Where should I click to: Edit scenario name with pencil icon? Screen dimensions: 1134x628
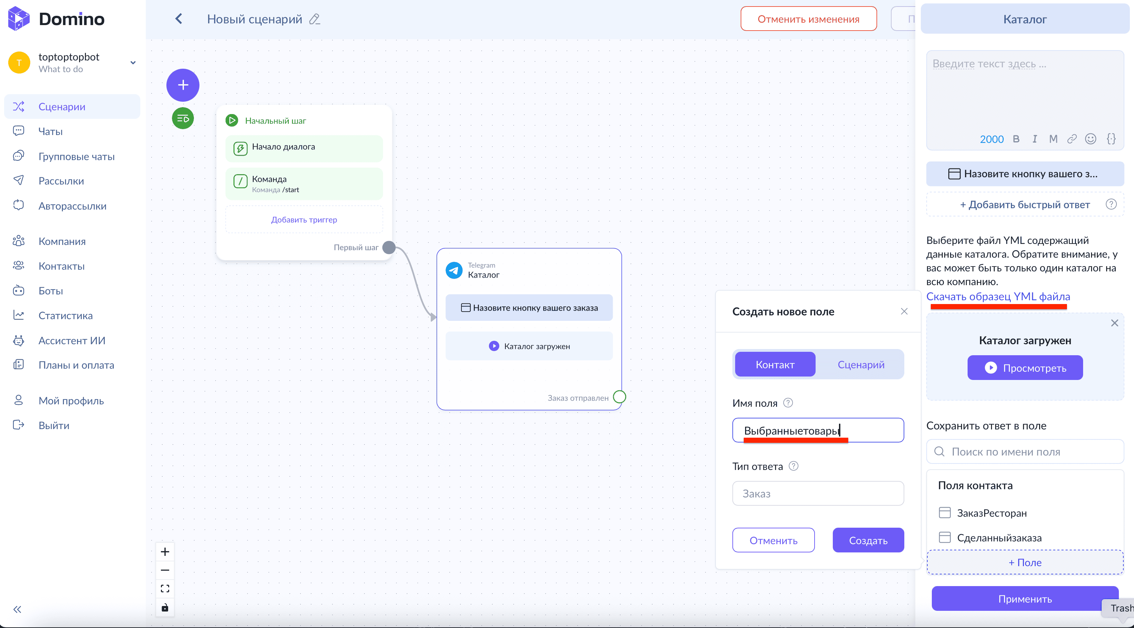click(x=314, y=19)
